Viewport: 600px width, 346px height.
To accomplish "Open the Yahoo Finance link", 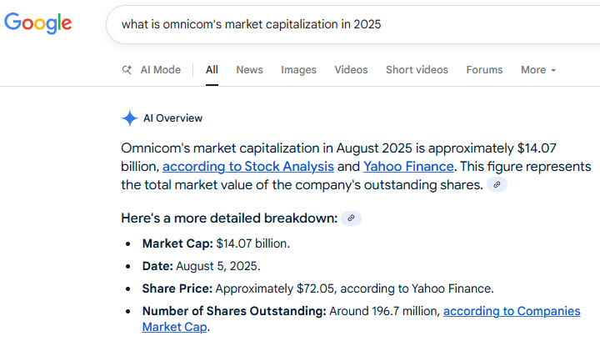I will pyautogui.click(x=408, y=167).
